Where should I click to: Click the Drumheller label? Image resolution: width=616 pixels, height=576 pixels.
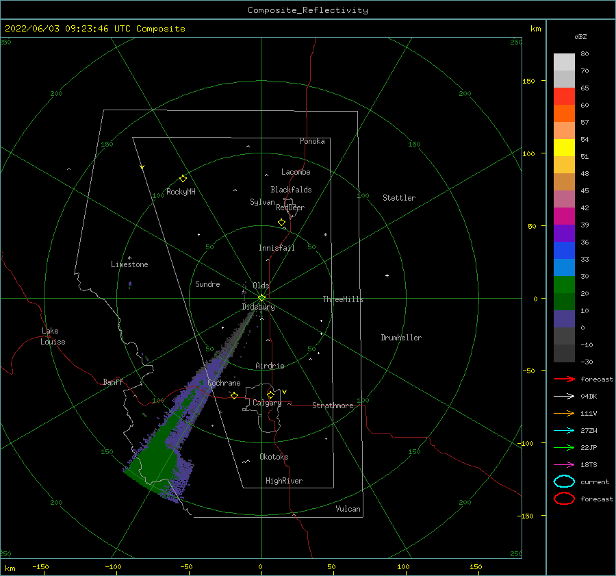pyautogui.click(x=401, y=338)
